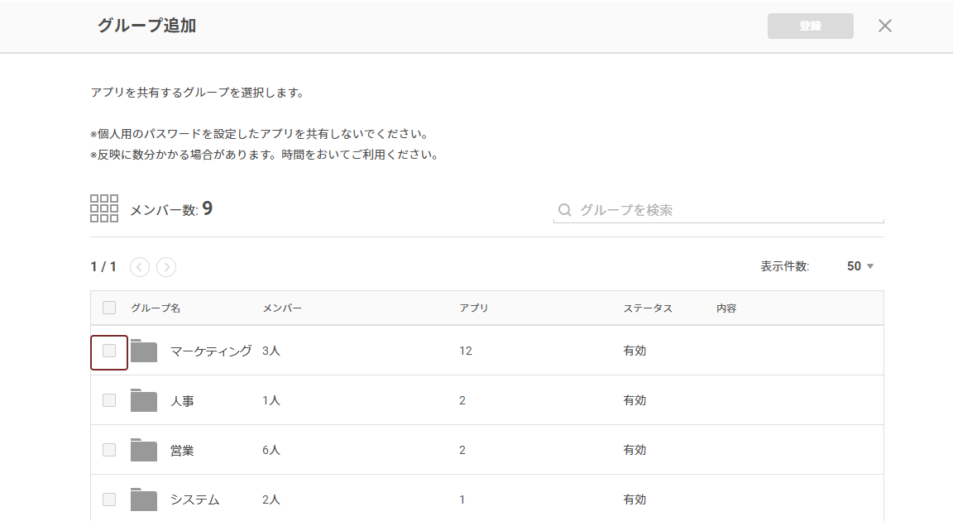The image size is (953, 521).
Task: Go to previous page with left arrow
Action: coord(140,267)
